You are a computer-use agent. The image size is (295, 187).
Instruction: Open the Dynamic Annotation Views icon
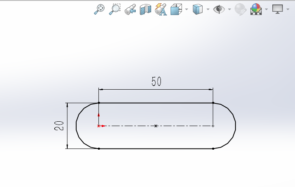[x=161, y=9]
